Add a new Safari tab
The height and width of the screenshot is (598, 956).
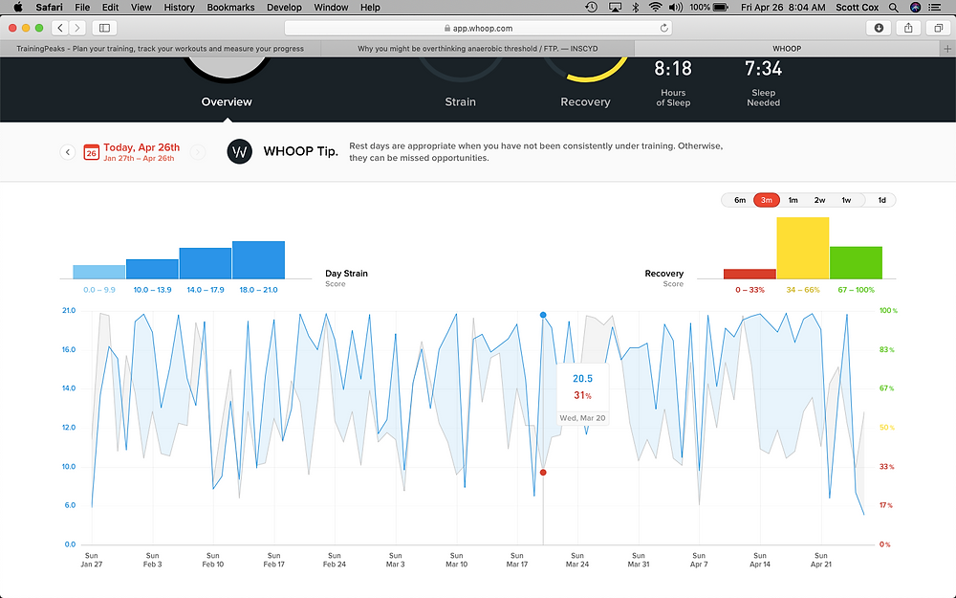pyautogui.click(x=947, y=48)
